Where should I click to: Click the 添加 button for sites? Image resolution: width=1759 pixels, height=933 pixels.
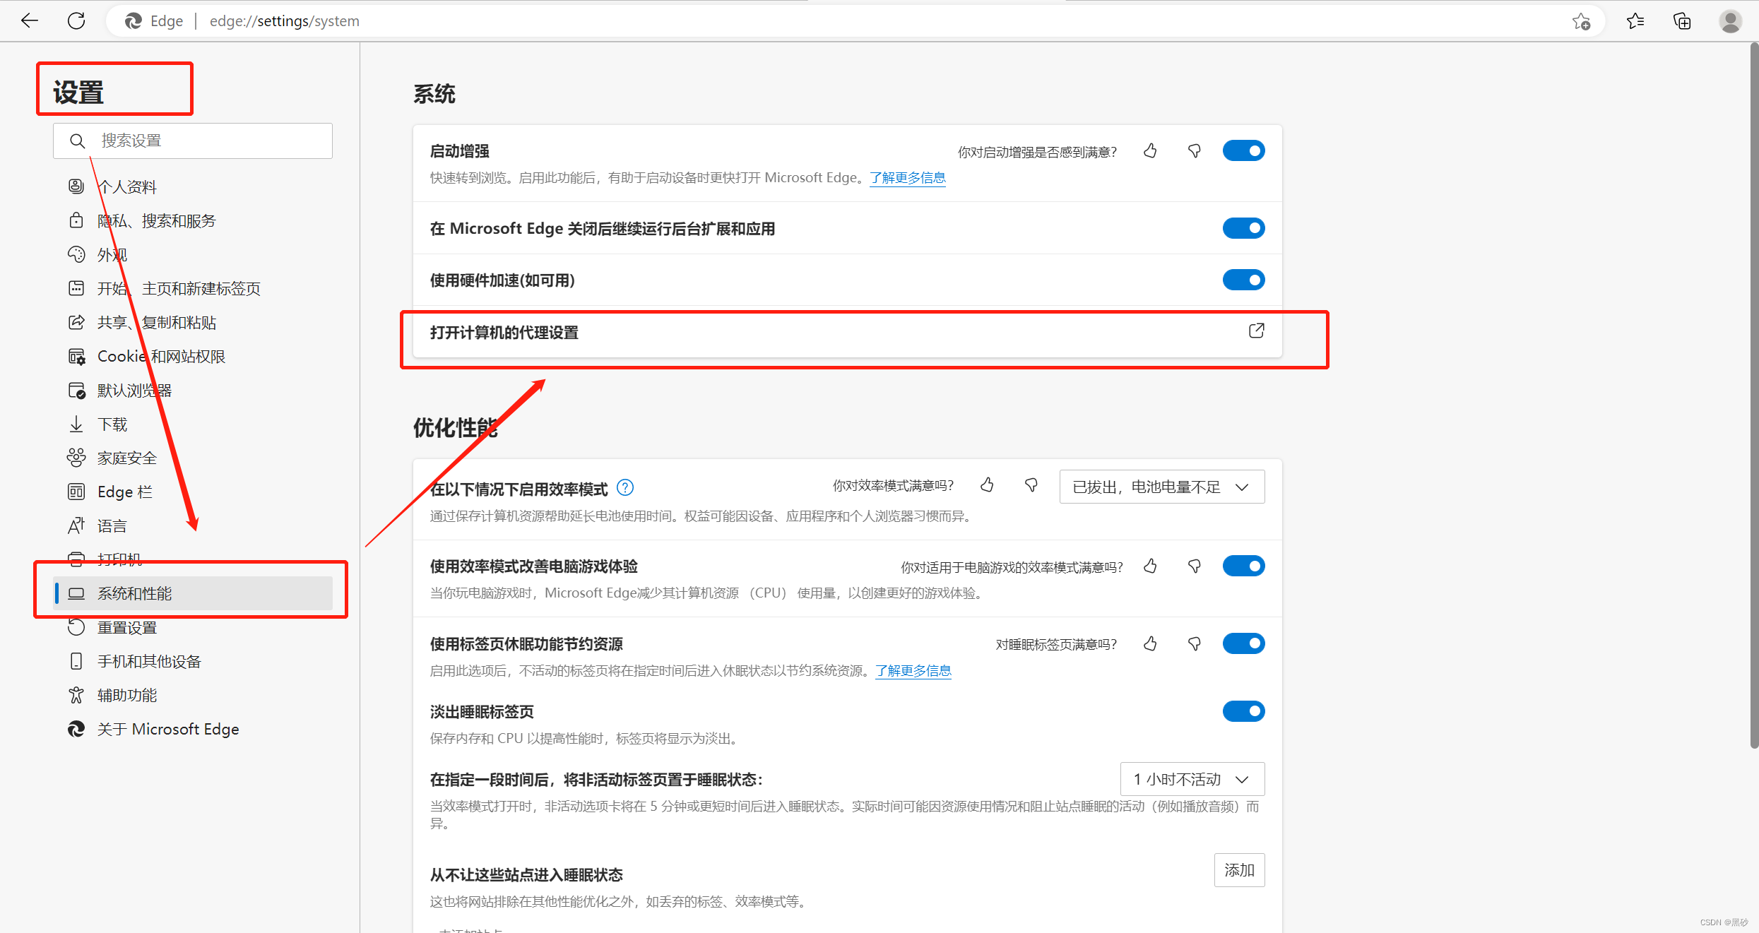click(x=1239, y=870)
